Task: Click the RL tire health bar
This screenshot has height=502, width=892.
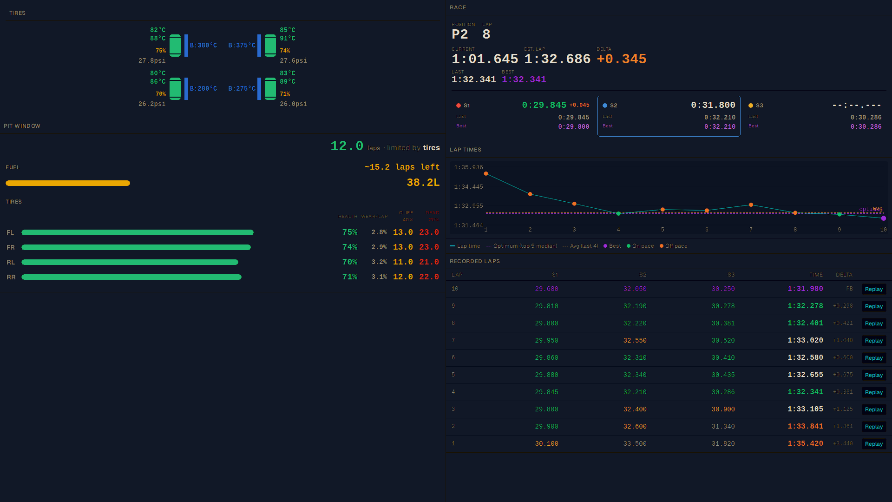Action: coord(130,262)
